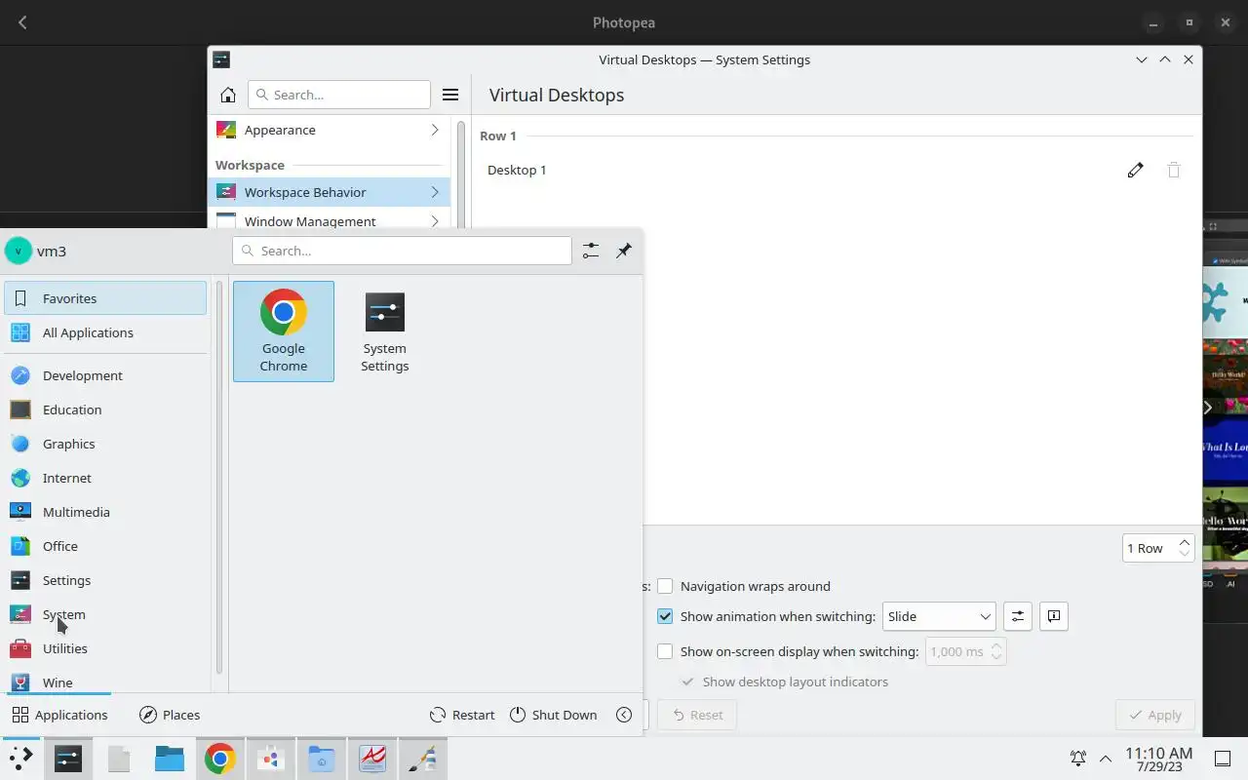Click the show desktop button
This screenshot has height=780, width=1248.
point(1223,759)
